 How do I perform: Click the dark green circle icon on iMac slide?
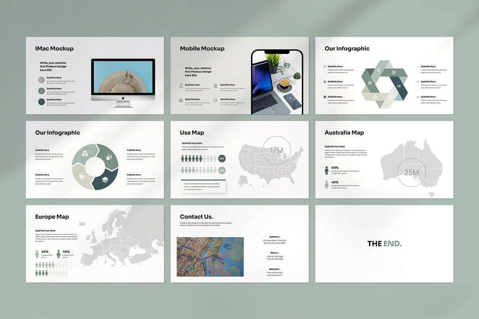42,102
